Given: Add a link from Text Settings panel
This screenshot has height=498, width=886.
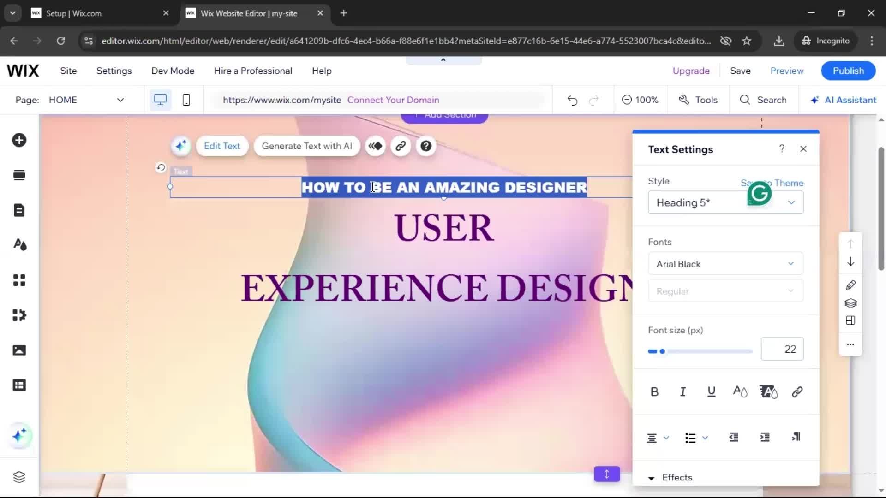Looking at the screenshot, I should point(797,392).
